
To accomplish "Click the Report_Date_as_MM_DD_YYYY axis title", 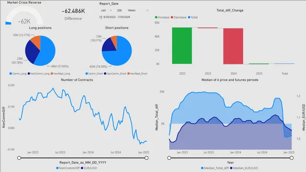I will 83,162.
